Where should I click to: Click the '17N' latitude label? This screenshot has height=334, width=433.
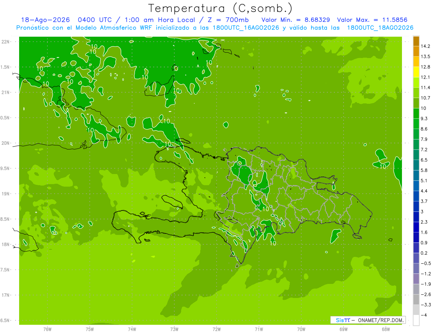pos(6,295)
